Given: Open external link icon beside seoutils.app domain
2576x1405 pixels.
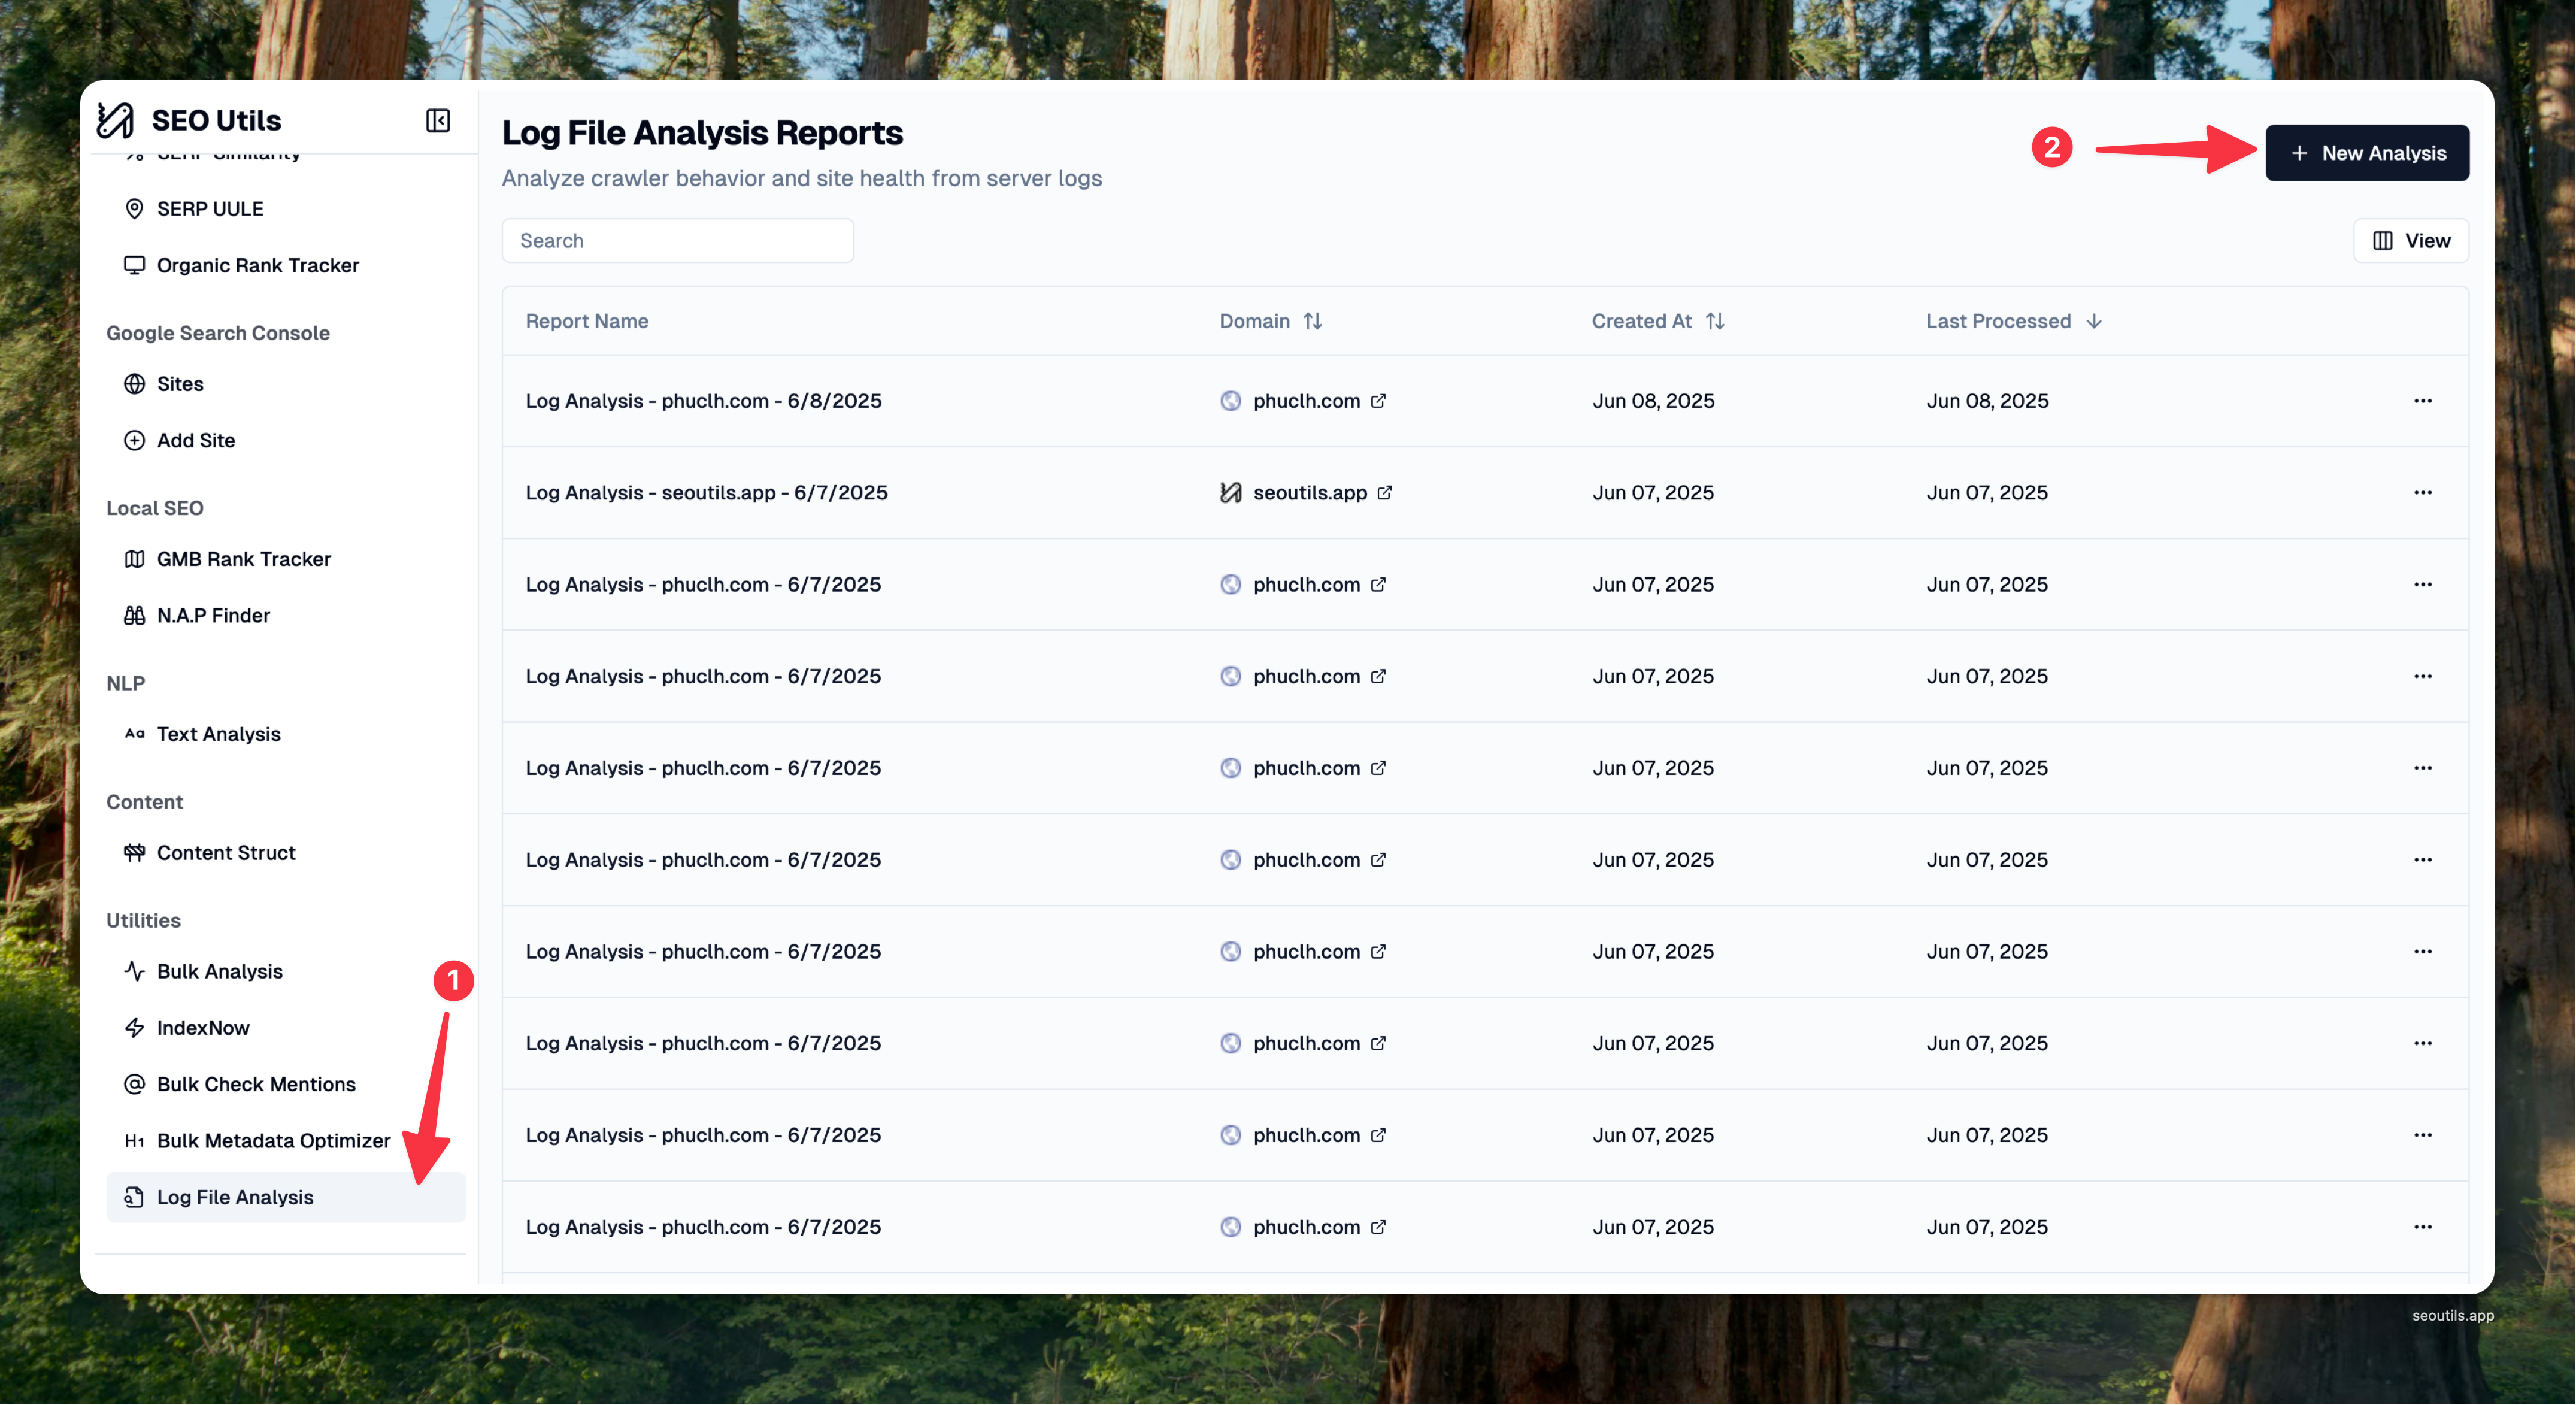Looking at the screenshot, I should pos(1385,492).
